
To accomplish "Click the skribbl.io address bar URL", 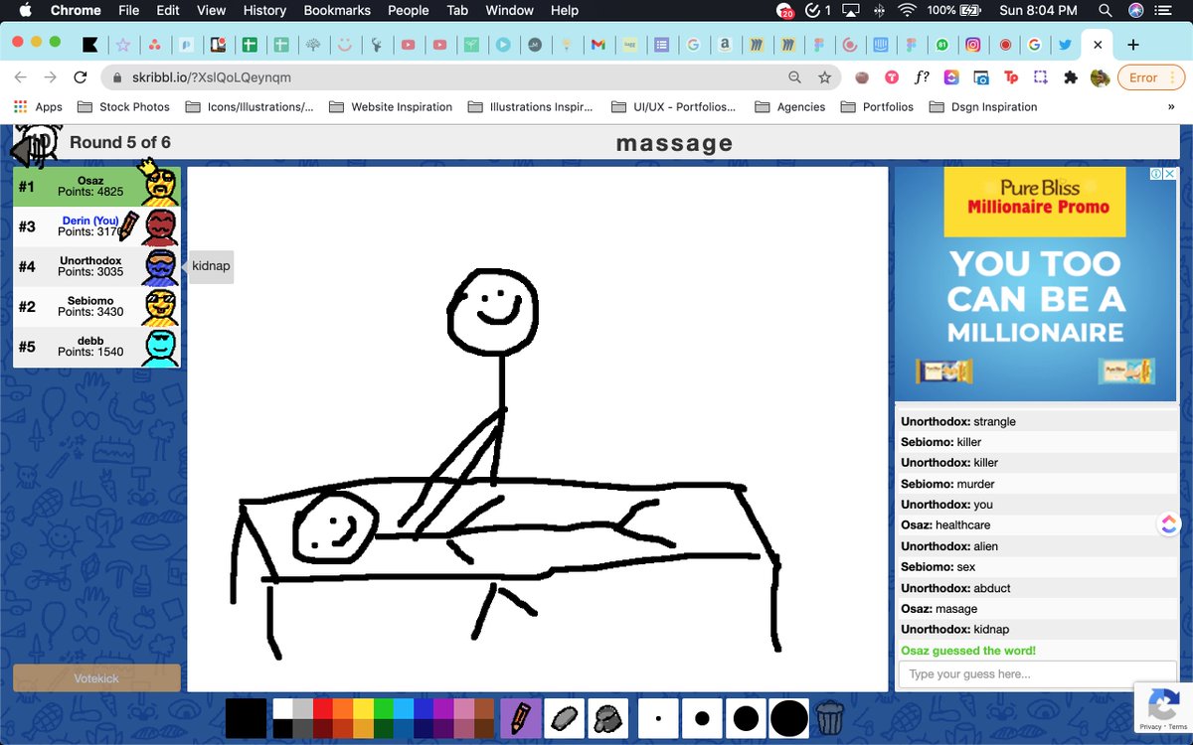I will (211, 77).
